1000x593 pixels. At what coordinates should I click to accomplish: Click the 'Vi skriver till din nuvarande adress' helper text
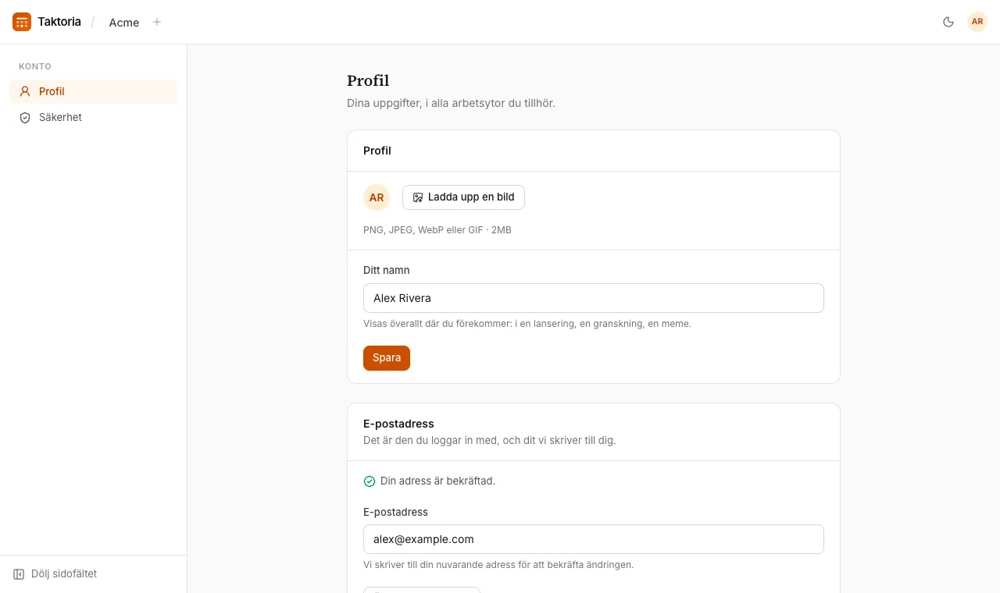pyautogui.click(x=498, y=564)
